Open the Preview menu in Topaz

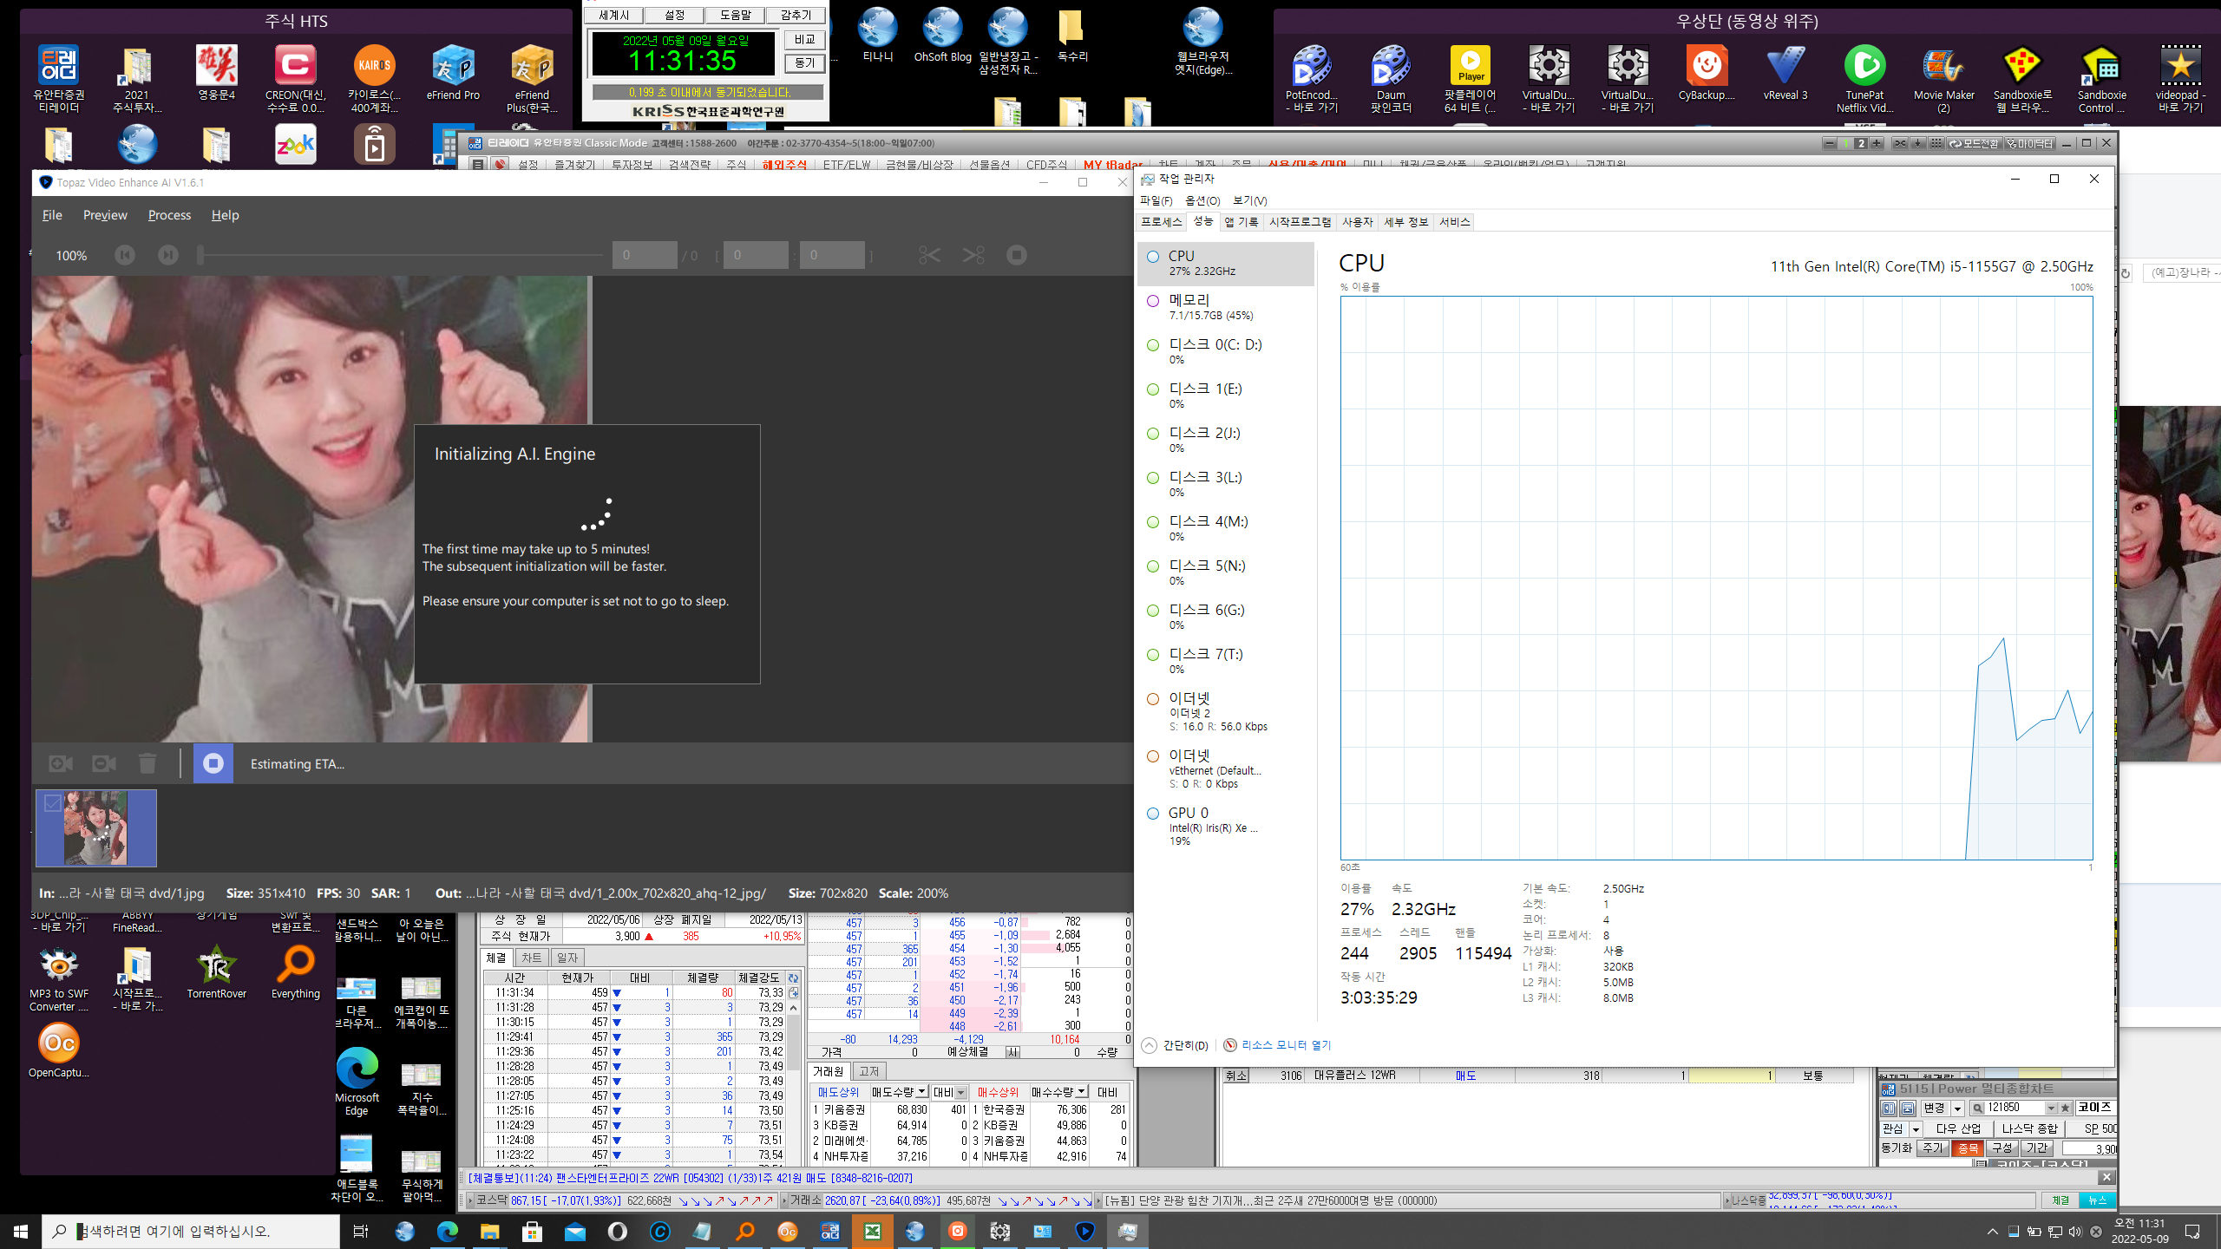tap(105, 215)
